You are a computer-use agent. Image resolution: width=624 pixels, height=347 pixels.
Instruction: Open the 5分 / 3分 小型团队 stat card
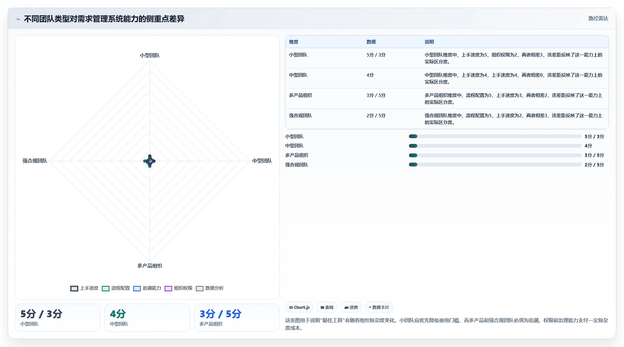point(58,318)
